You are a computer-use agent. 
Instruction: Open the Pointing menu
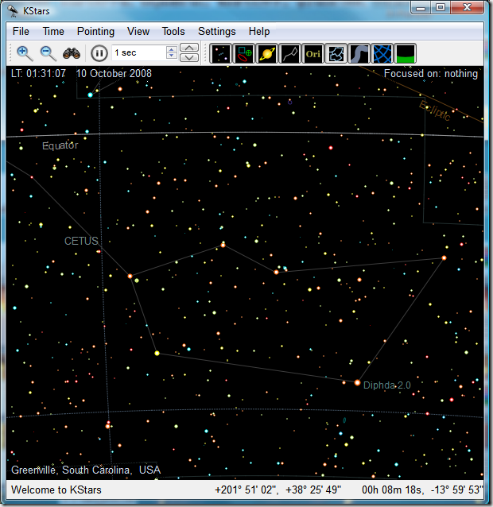pyautogui.click(x=95, y=32)
